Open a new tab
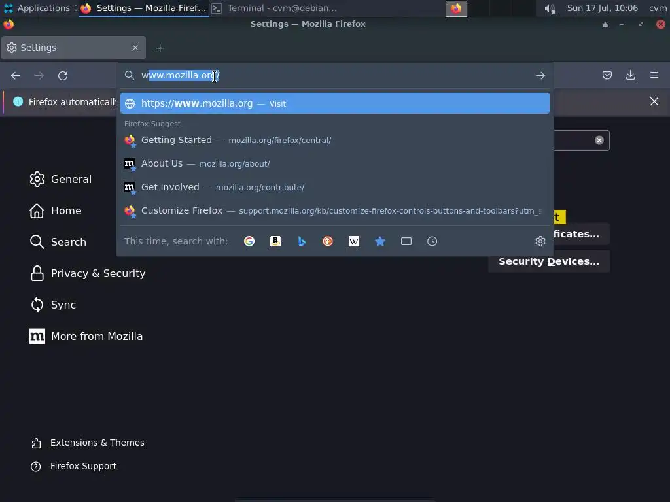The image size is (670, 502). pos(160,48)
